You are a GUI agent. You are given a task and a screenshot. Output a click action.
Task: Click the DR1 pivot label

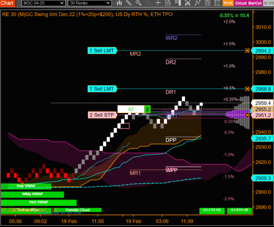pyautogui.click(x=171, y=92)
